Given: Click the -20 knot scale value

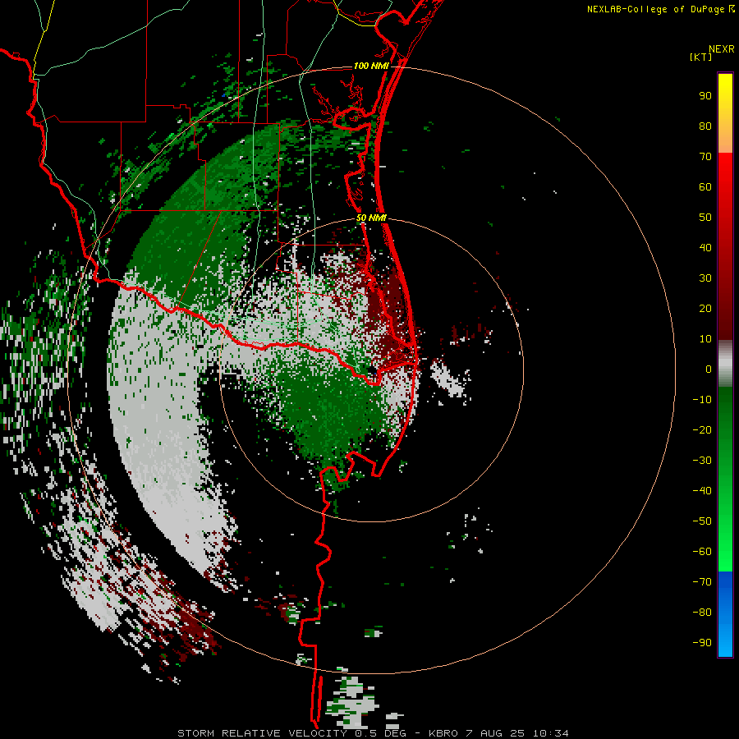Looking at the screenshot, I should click(x=702, y=430).
